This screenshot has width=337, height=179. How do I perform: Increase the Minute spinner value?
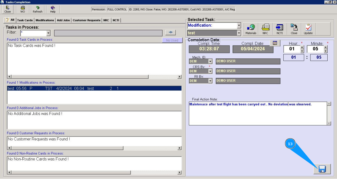coord(326,48)
